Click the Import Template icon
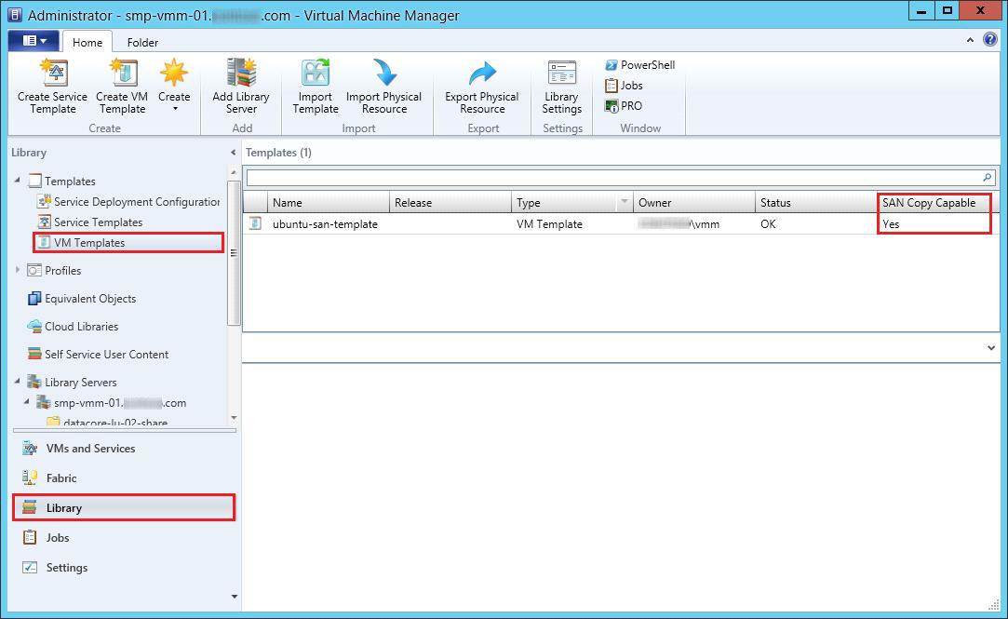Image resolution: width=1008 pixels, height=619 pixels. coord(316,74)
